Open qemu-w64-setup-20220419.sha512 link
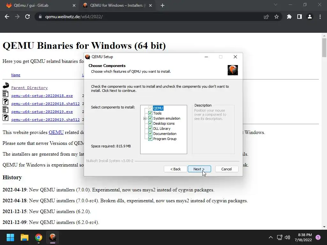This screenshot has width=327, height=245. click(45, 120)
